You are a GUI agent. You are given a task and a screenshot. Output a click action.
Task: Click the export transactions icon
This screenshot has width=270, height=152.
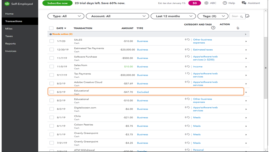247,16
